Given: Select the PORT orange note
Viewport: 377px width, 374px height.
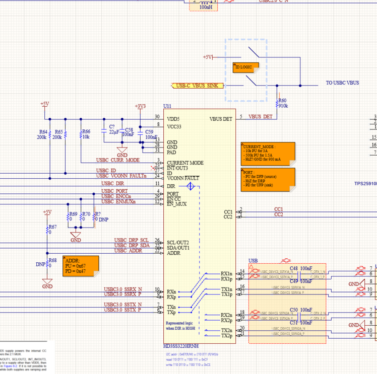Looking at the screenshot, I should click(268, 180).
